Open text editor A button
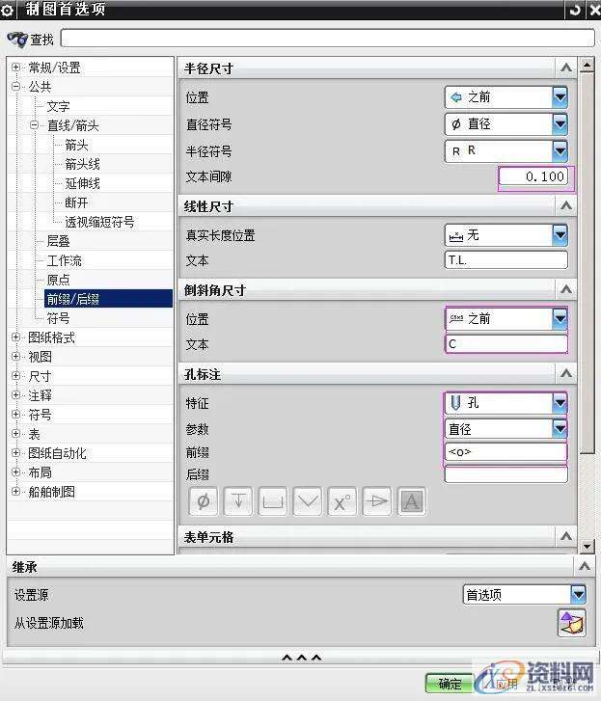Viewport: 601px width, 701px height. click(411, 501)
